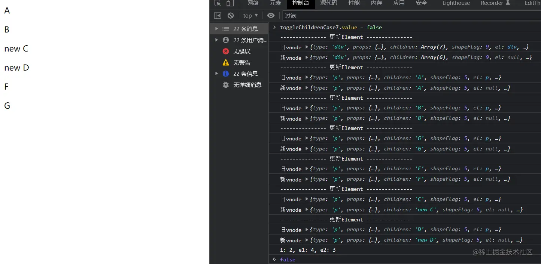Viewport: 541px width, 264px height.
Task: Click paragraph A on the page
Action: [x=7, y=10]
